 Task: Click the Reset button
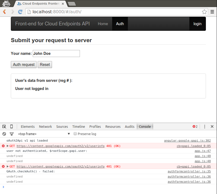(x=45, y=65)
